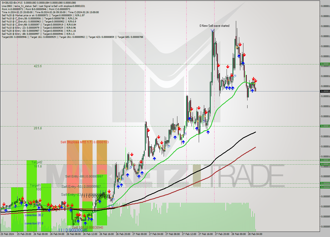The image size is (330, 237).
Task: Click the 161.8 level label
Action: [x=38, y=166]
